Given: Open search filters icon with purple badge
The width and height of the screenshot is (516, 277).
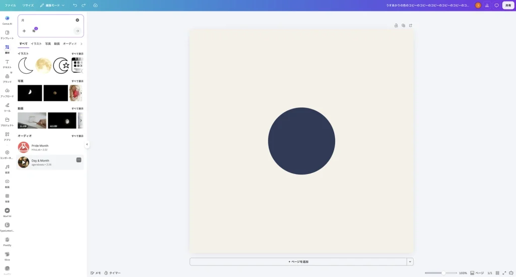Looking at the screenshot, I should [34, 30].
